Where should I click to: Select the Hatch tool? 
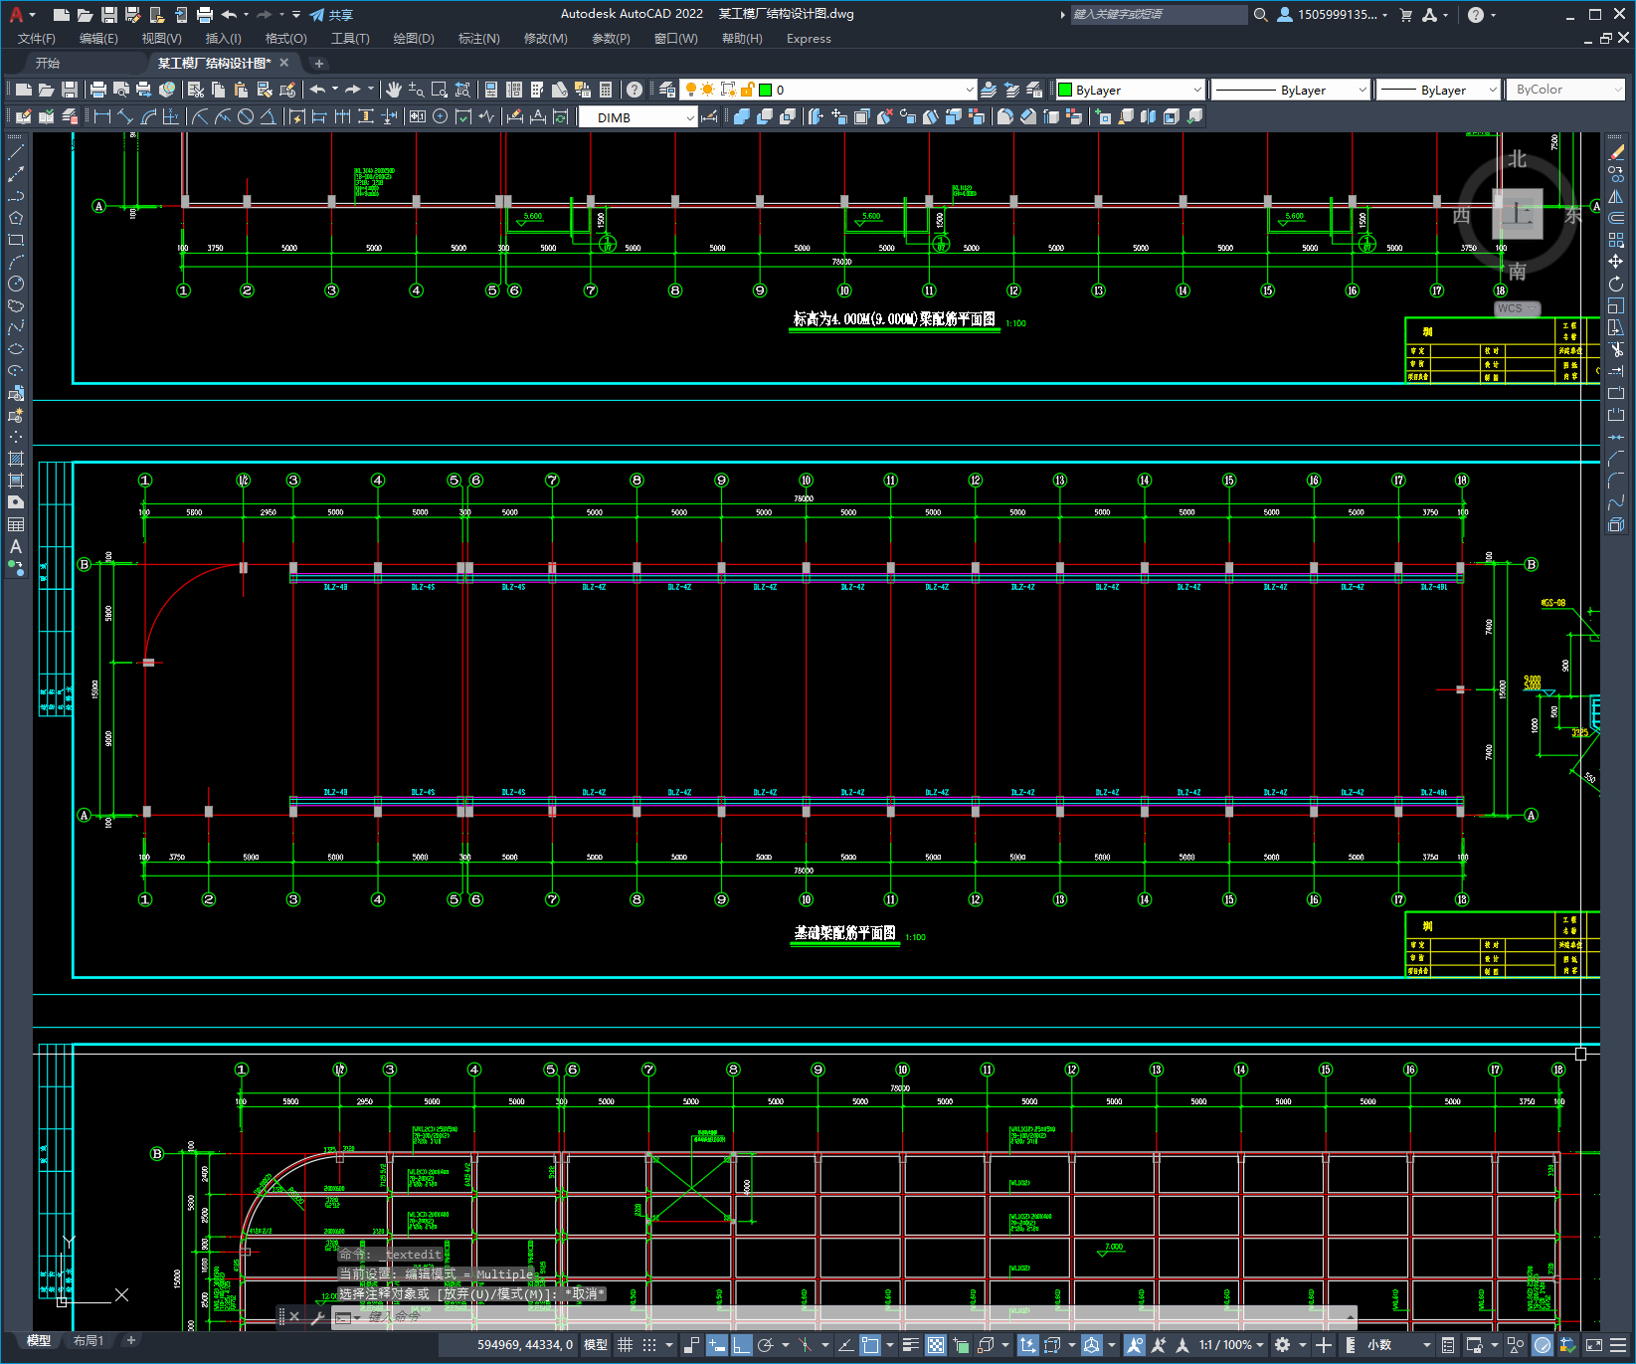(16, 459)
